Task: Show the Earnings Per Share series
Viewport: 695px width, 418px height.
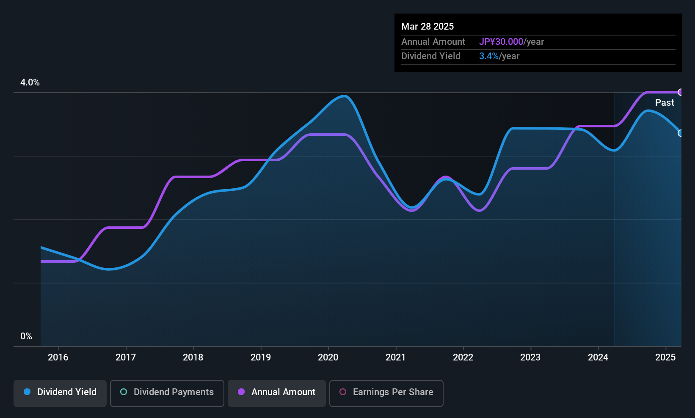Action: point(386,393)
